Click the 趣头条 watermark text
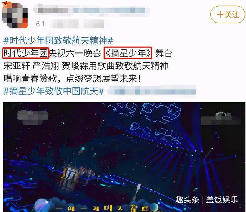Screen dimensions: 246x212 [187, 199]
